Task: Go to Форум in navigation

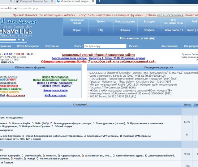Action: click(77, 30)
